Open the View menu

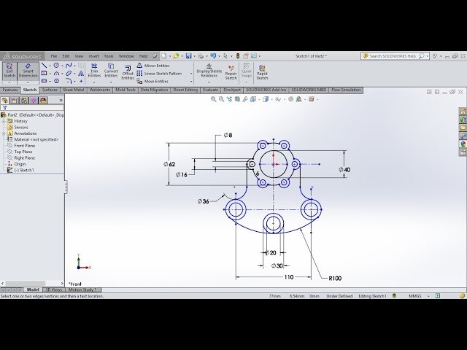(79, 56)
